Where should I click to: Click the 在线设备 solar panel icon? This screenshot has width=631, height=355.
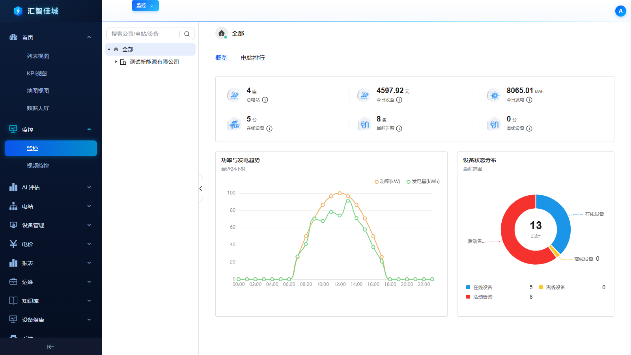click(x=234, y=124)
